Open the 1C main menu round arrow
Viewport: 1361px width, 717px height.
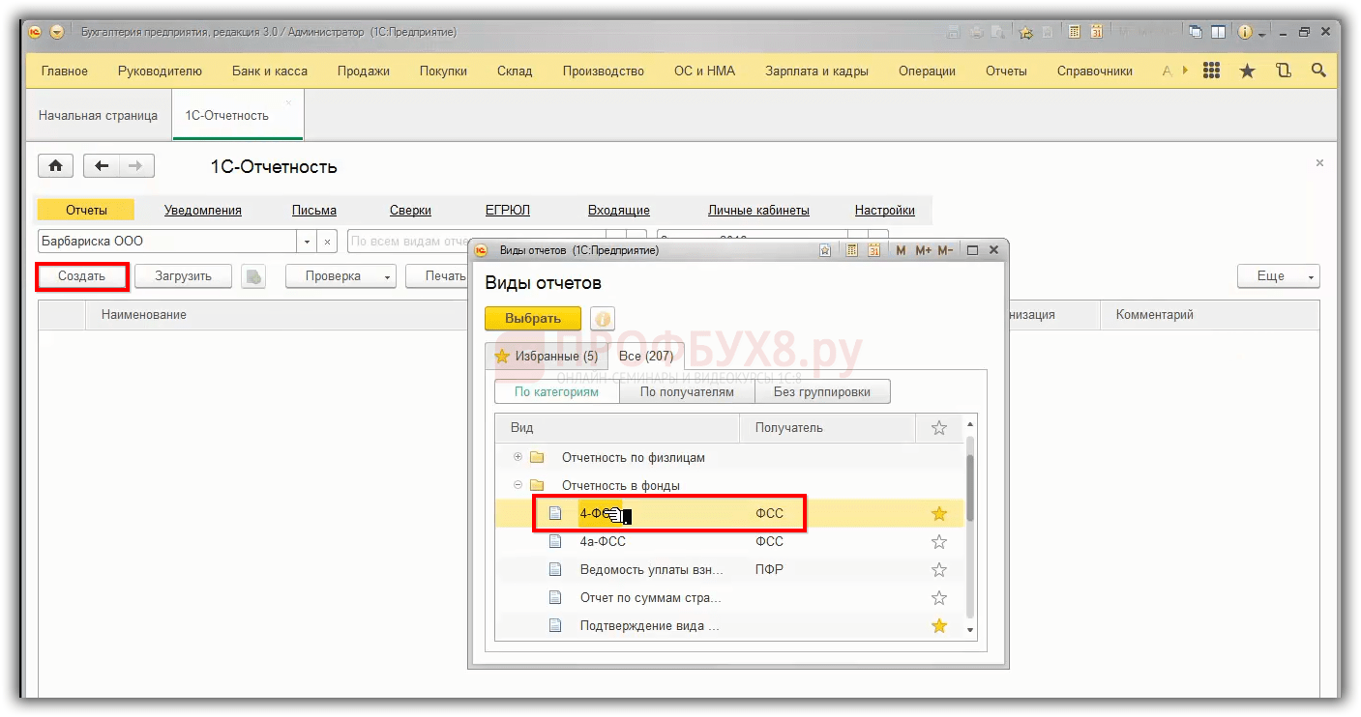point(57,32)
